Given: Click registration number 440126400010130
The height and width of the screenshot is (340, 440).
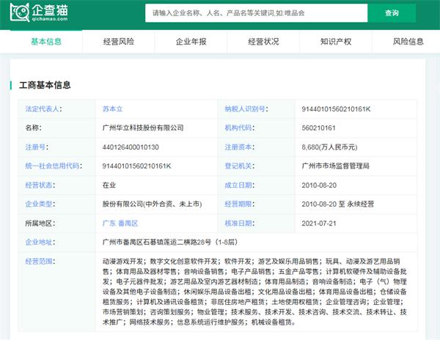Looking at the screenshot, I should tap(131, 147).
